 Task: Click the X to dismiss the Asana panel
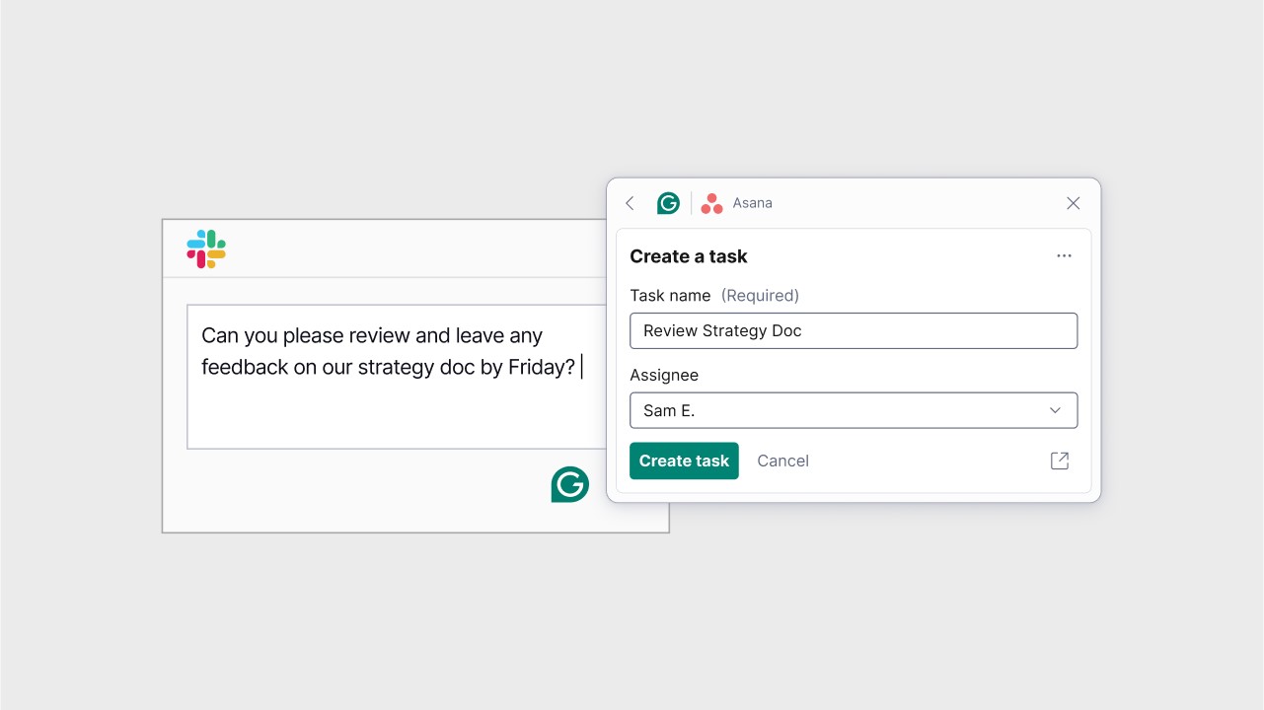point(1073,203)
